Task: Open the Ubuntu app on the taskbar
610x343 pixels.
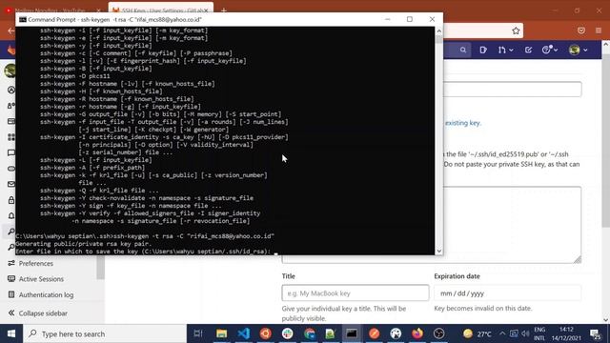Action: [x=265, y=333]
